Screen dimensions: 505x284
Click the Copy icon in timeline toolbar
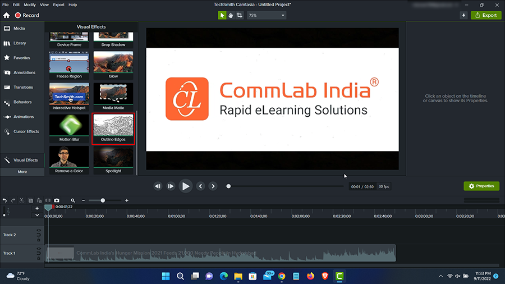click(x=31, y=200)
